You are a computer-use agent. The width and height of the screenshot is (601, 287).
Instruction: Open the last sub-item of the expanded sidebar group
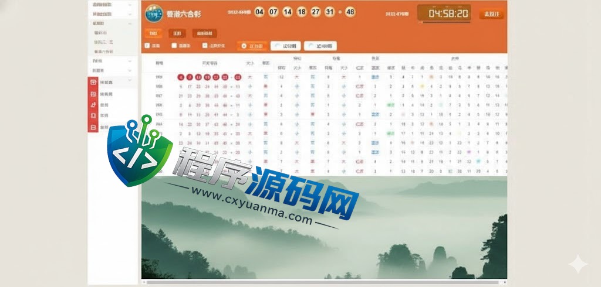[103, 52]
